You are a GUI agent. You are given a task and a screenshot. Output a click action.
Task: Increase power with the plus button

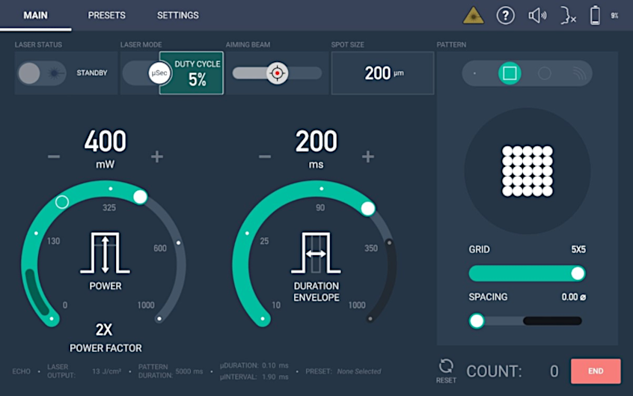[x=157, y=156]
